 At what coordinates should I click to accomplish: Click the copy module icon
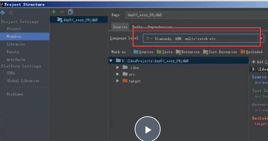(x=70, y=12)
